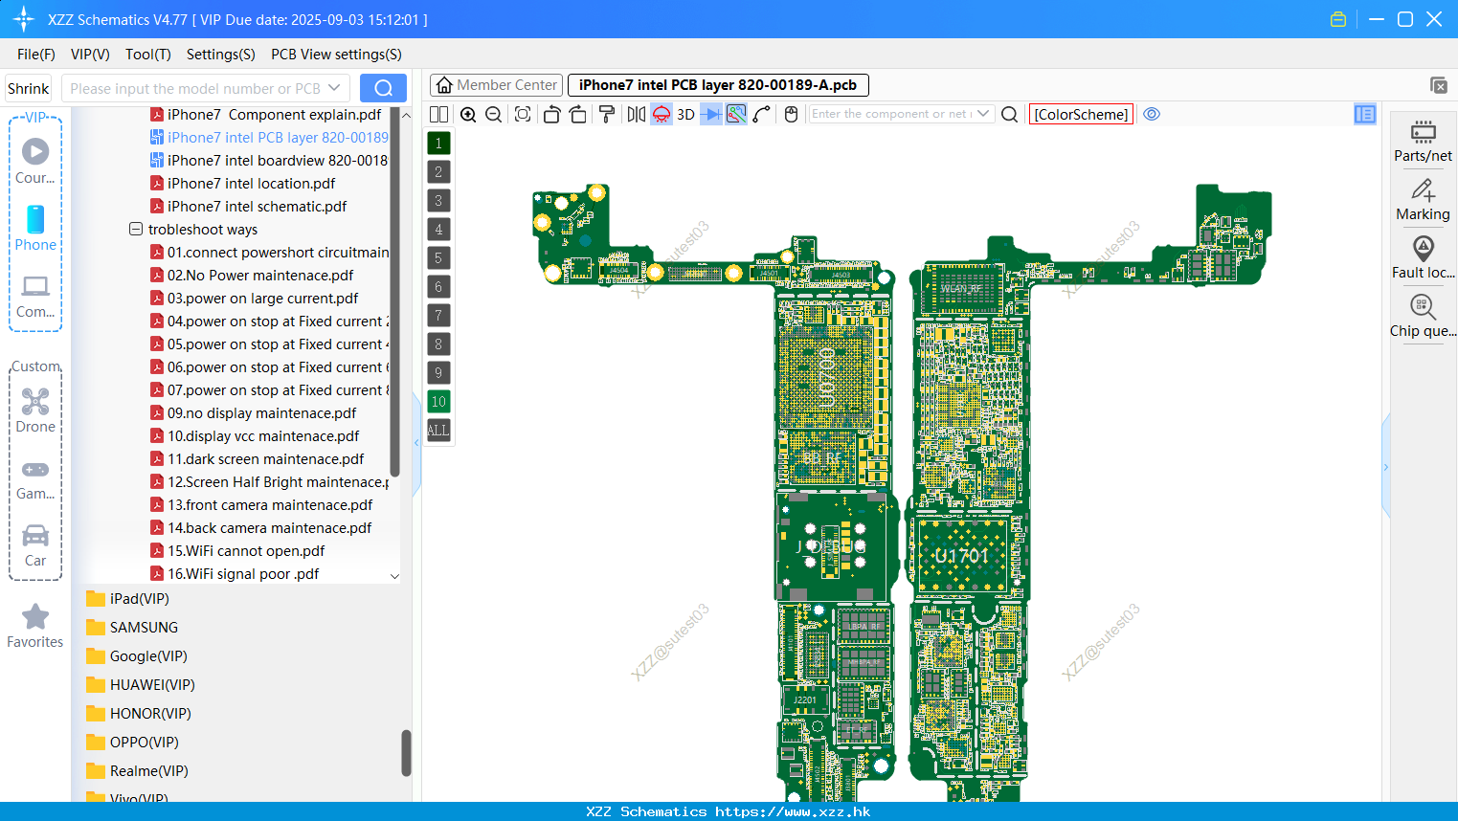Mirror flip the PCB view
The height and width of the screenshot is (821, 1458).
pyautogui.click(x=637, y=114)
